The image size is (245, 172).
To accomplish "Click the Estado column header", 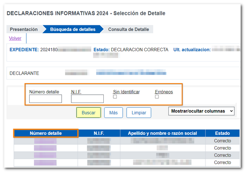I will click(x=222, y=133).
